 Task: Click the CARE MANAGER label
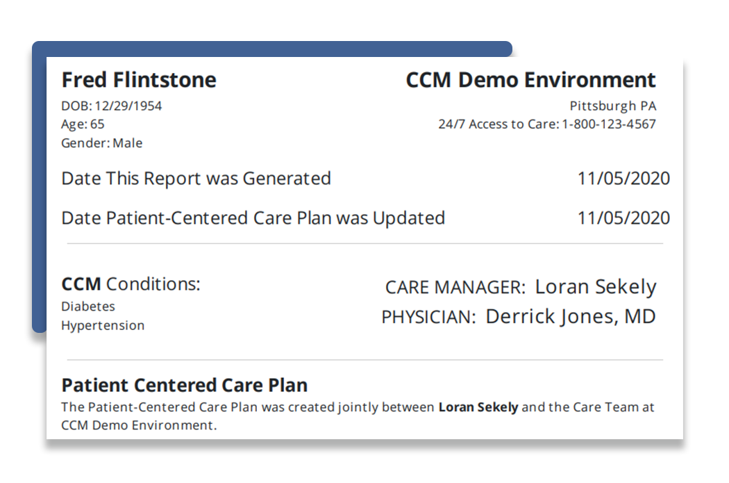click(455, 287)
